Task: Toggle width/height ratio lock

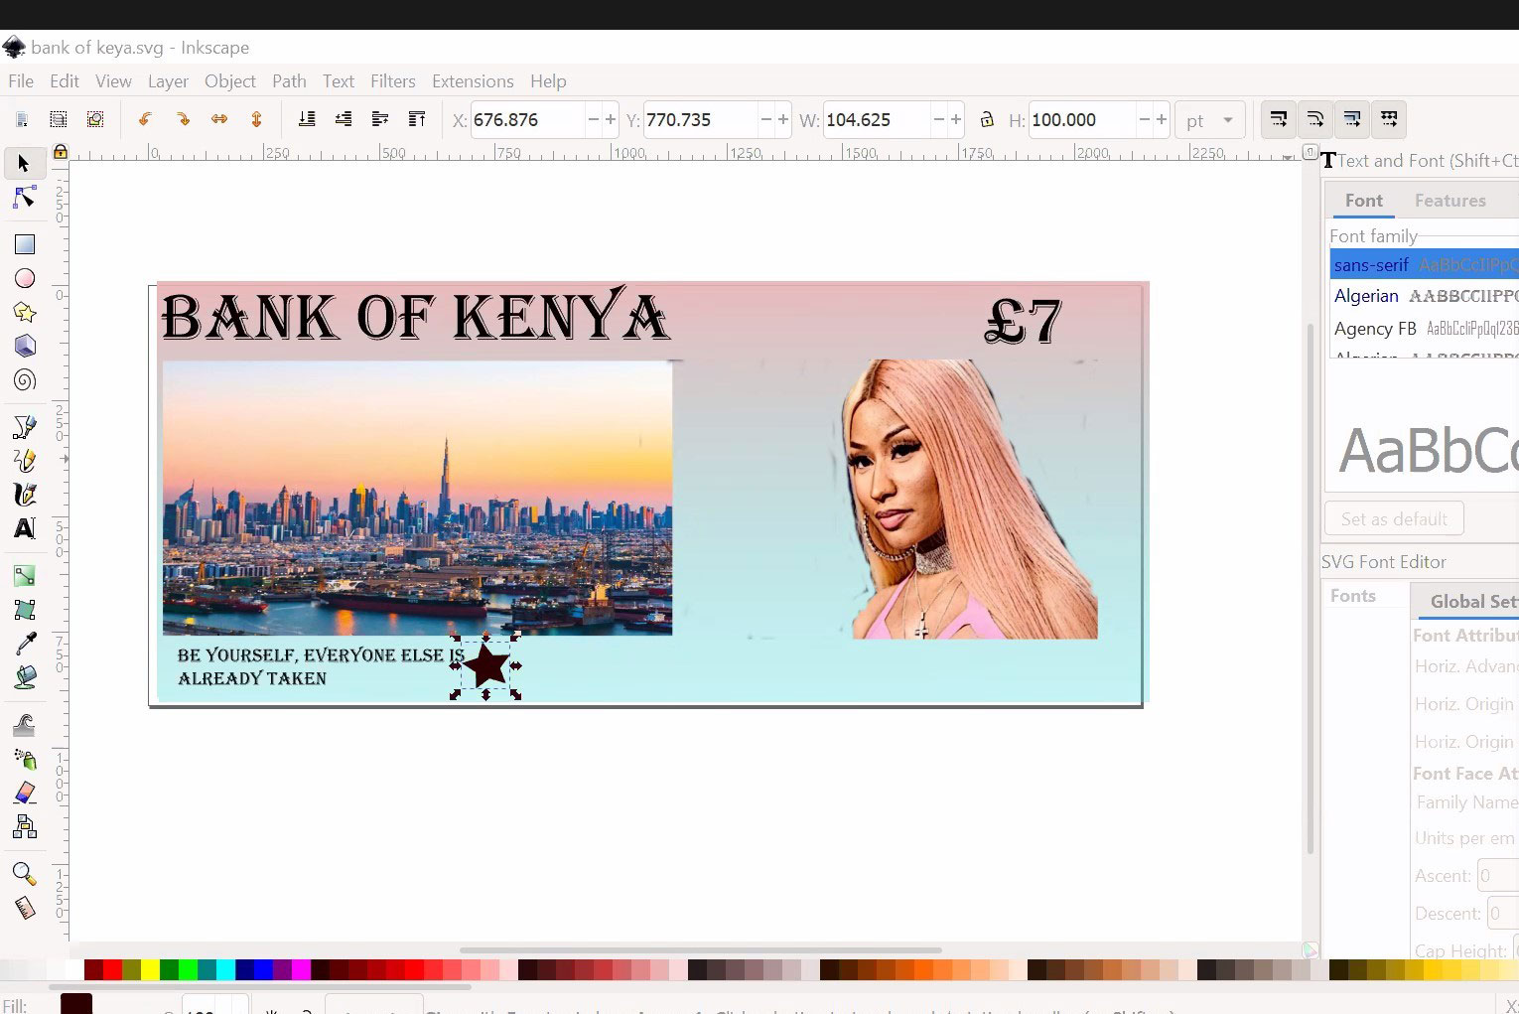Action: [x=987, y=120]
